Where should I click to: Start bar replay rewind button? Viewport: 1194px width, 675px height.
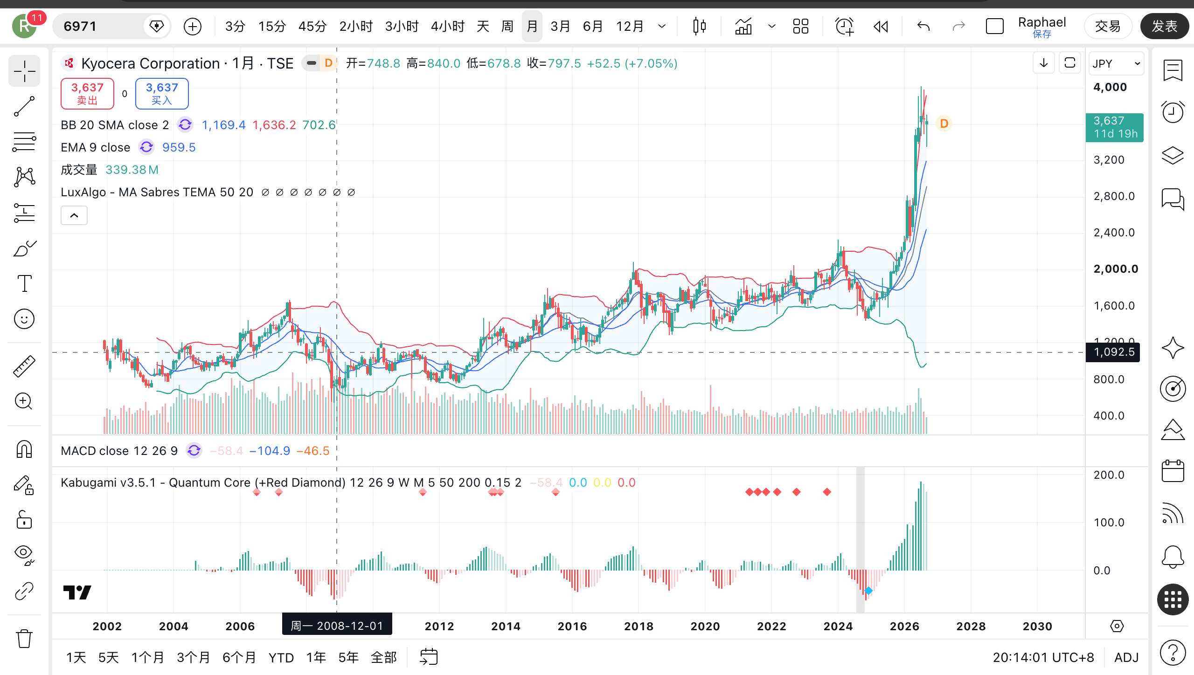pyautogui.click(x=881, y=26)
